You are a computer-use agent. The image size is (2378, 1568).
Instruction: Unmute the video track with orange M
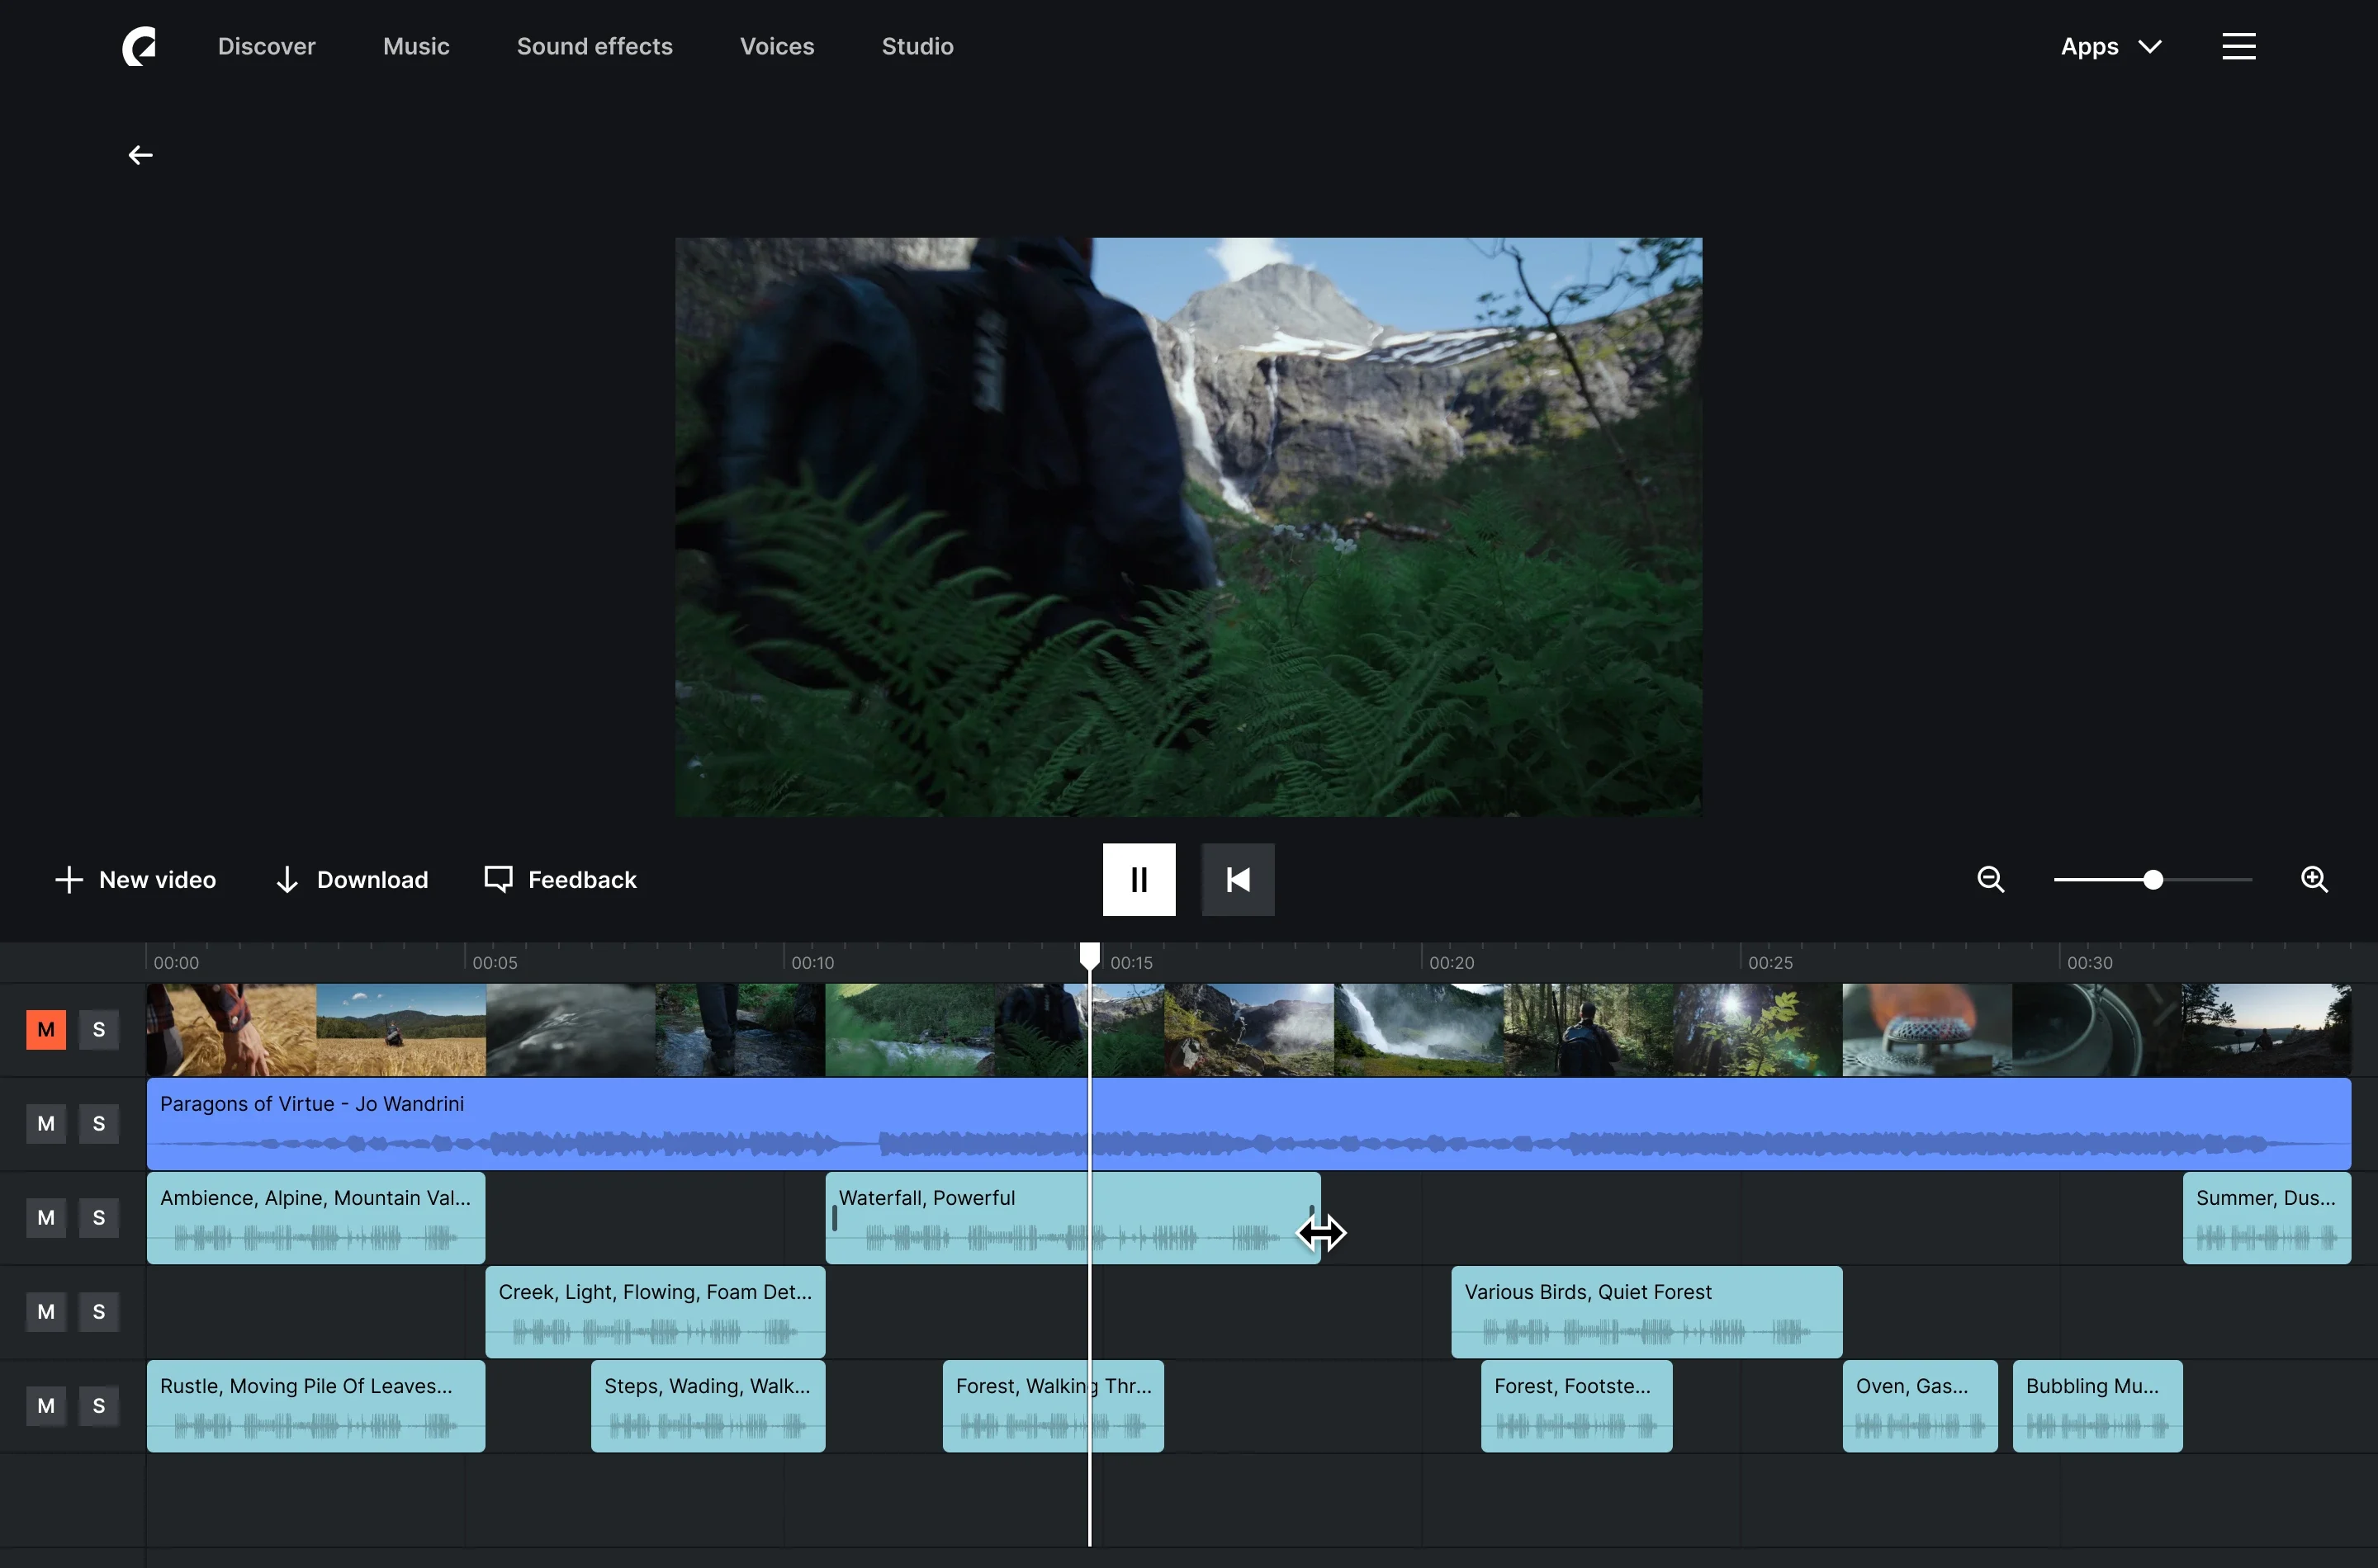coord(46,1029)
